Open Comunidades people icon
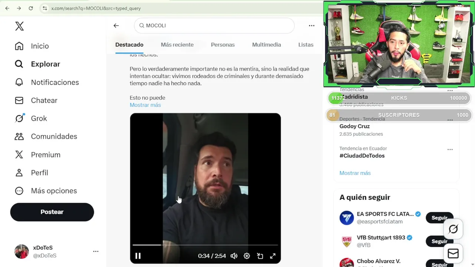Screen dimensions: 475x267 click(19, 136)
